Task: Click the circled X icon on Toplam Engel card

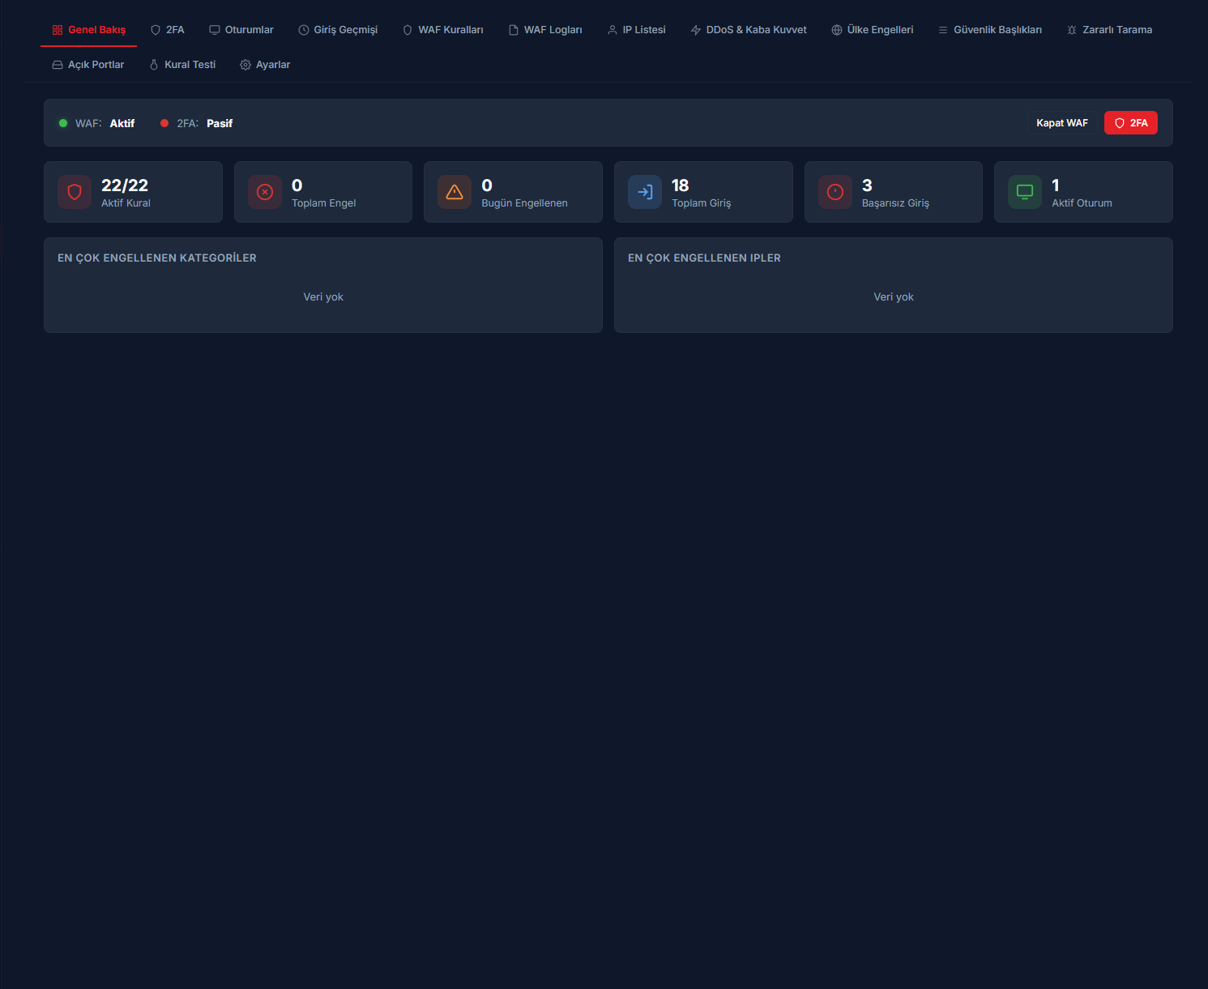Action: click(x=265, y=192)
